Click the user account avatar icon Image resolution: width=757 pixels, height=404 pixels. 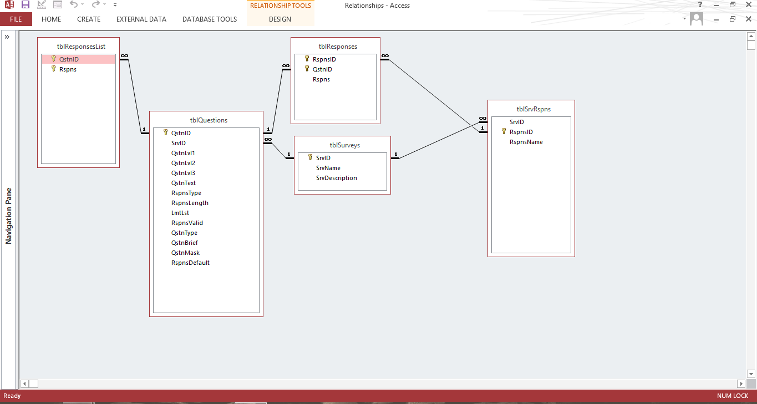coord(697,19)
